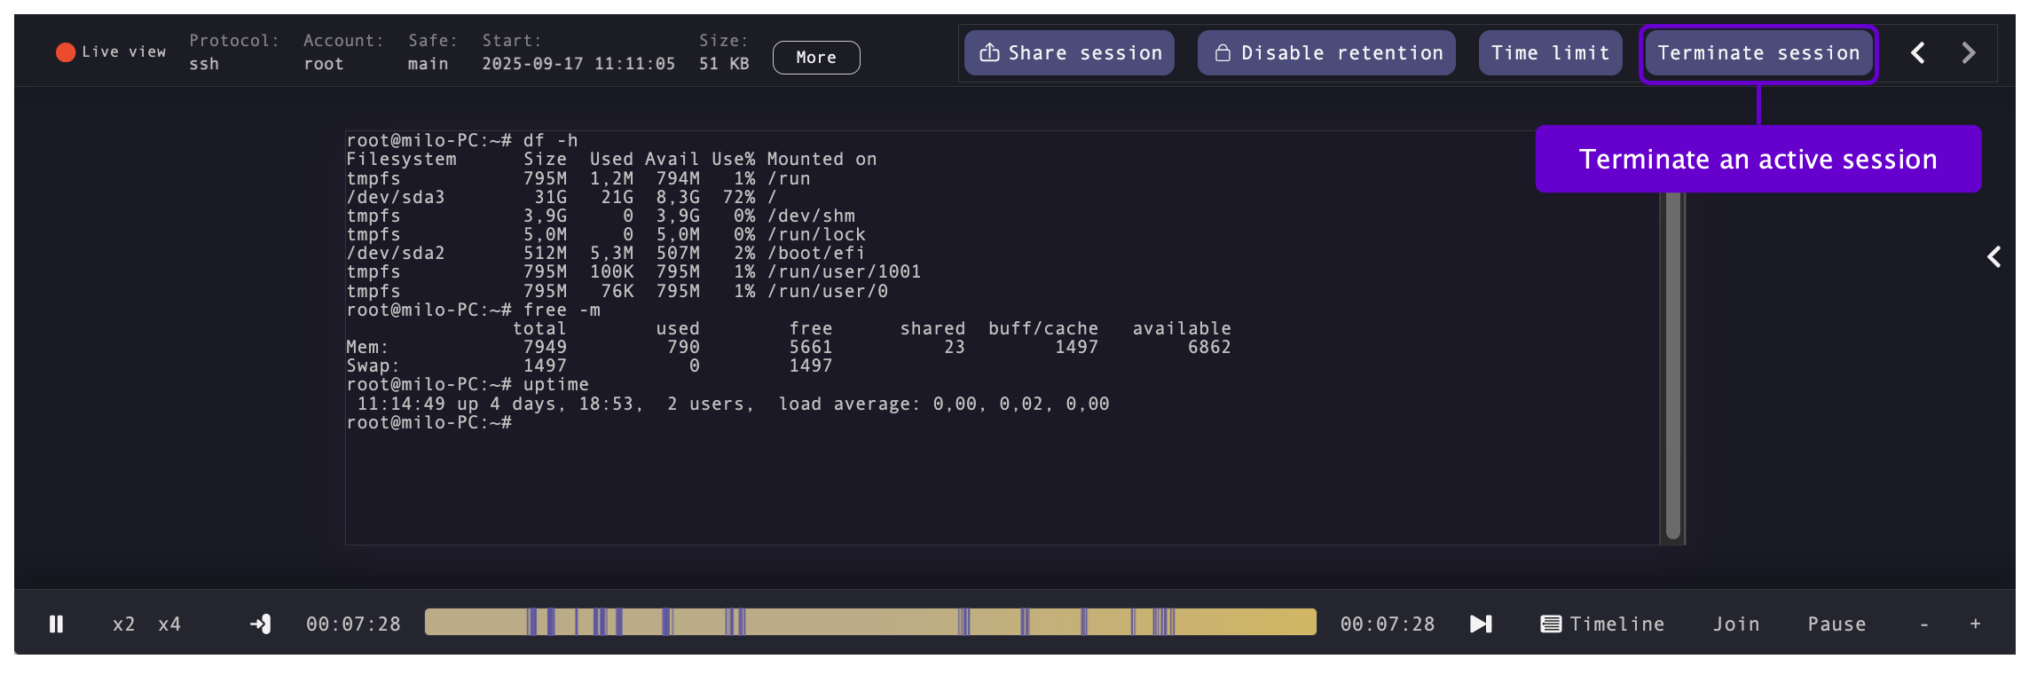The image size is (2029, 675).
Task: Open the Timeline panel
Action: click(1603, 624)
